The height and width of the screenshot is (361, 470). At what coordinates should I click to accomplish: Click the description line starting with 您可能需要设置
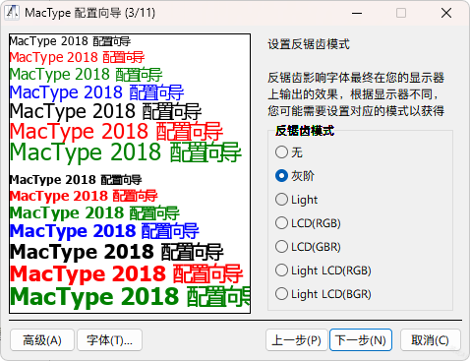(x=356, y=111)
